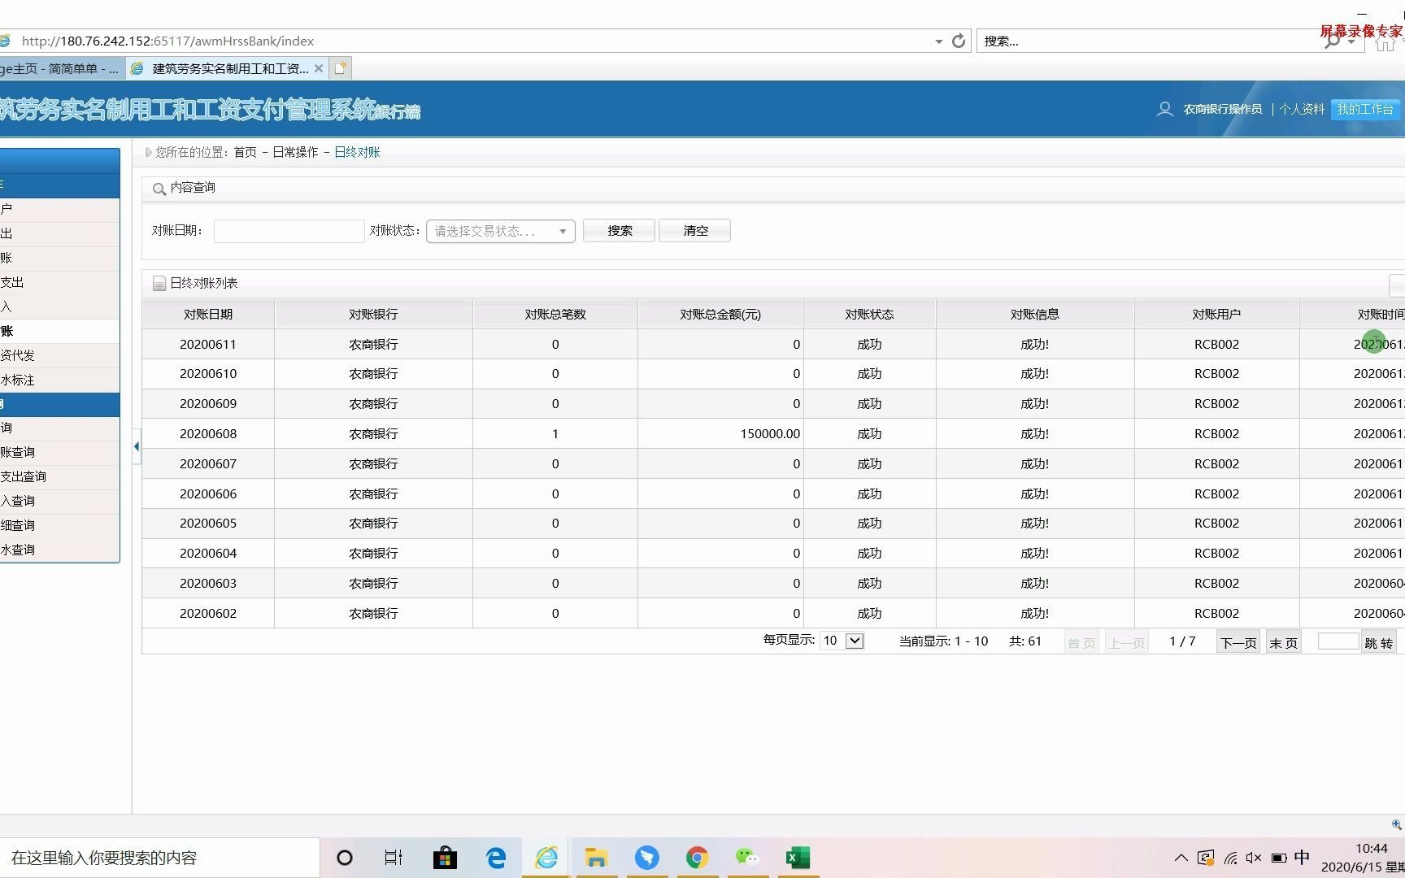The width and height of the screenshot is (1405, 878).
Task: Focus the browser 搜索 box
Action: tap(1151, 41)
